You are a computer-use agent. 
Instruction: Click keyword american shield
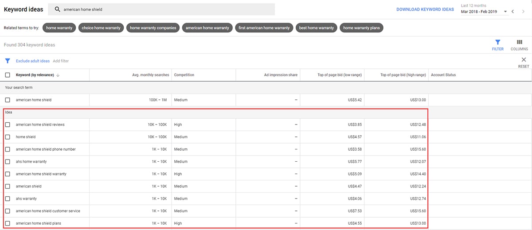coord(29,186)
